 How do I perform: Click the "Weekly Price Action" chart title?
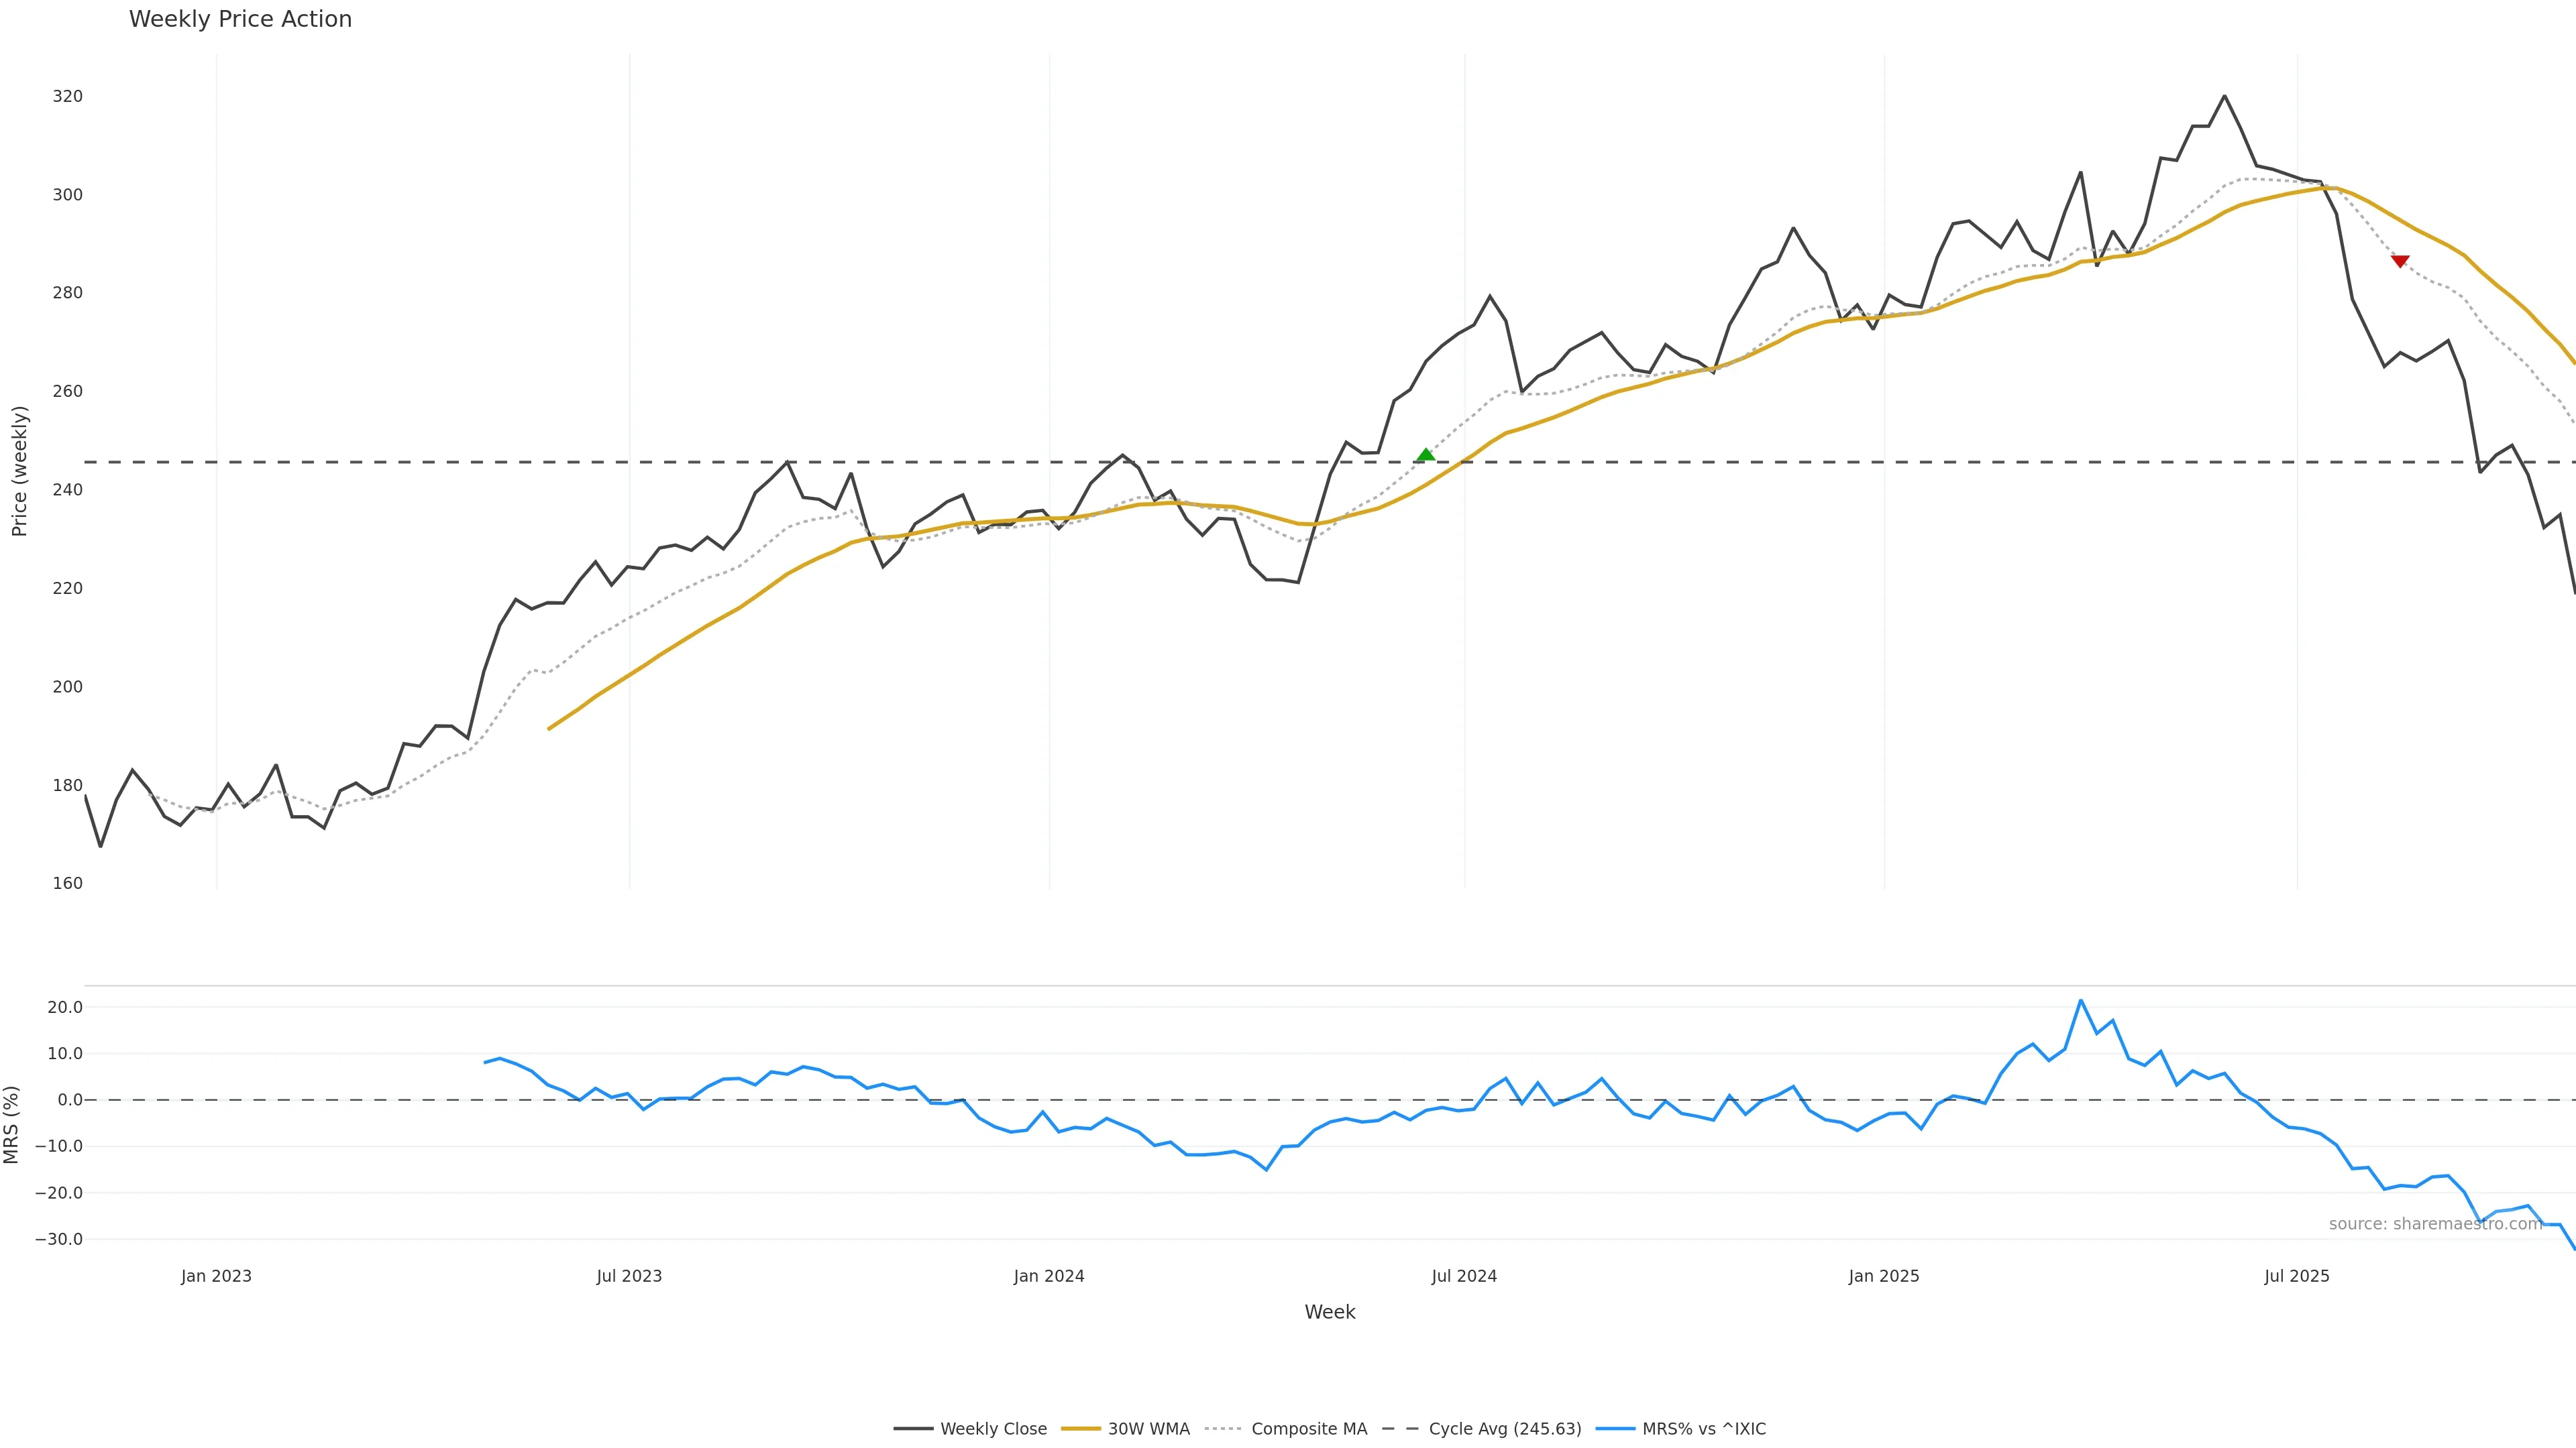[240, 19]
